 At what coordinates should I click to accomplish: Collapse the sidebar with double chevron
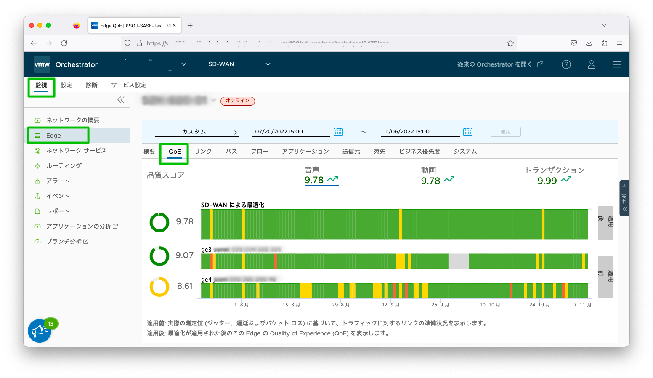coord(121,100)
